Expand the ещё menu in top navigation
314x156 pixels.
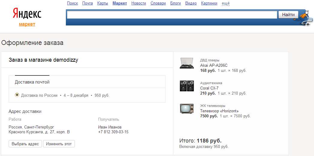[x=225, y=3]
